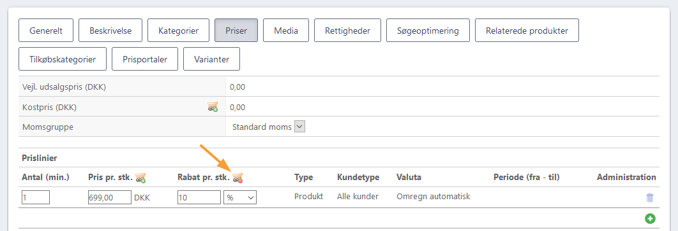Add a new price line with green plus

coord(650,218)
